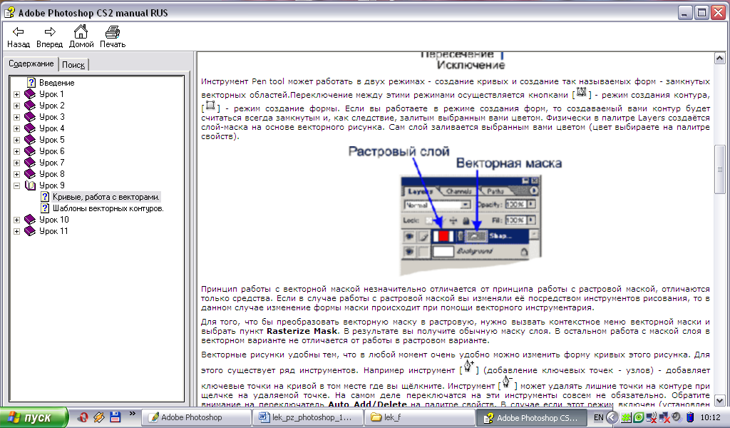
Task: Click the topic icon beside Шаблоны векторных контуров
Action: click(45, 208)
